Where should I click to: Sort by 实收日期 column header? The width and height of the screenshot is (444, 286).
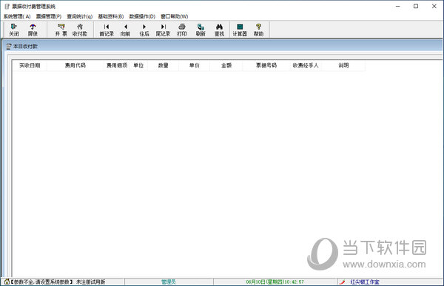[x=30, y=65]
